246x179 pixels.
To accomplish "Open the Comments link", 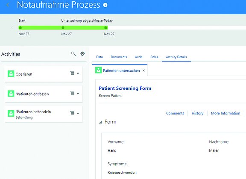I will click(175, 113).
